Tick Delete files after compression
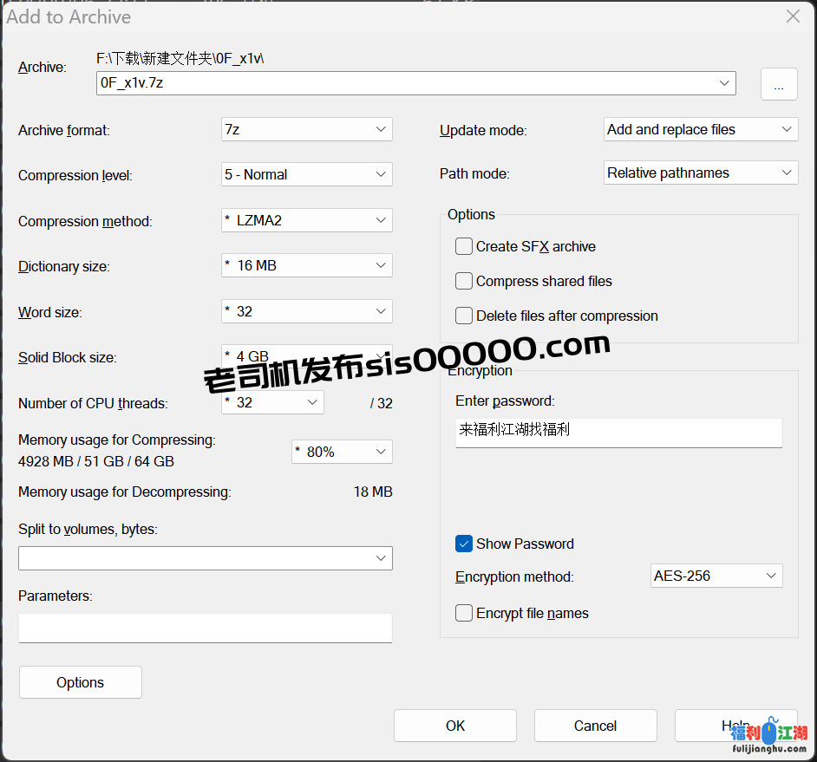Image resolution: width=817 pixels, height=762 pixels. pyautogui.click(x=464, y=316)
